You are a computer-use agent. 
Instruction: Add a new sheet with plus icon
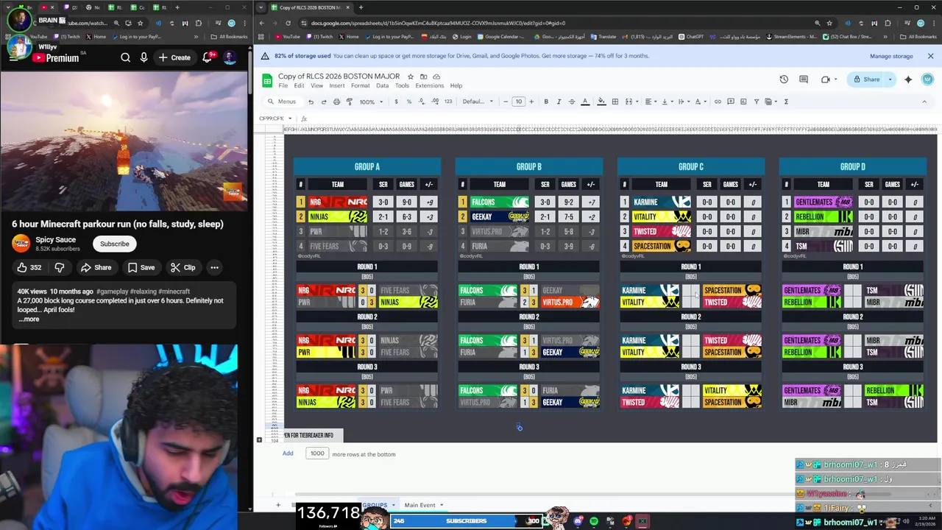click(278, 505)
